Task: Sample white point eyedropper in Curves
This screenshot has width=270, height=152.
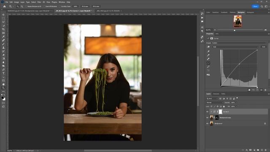Action: coord(208,59)
